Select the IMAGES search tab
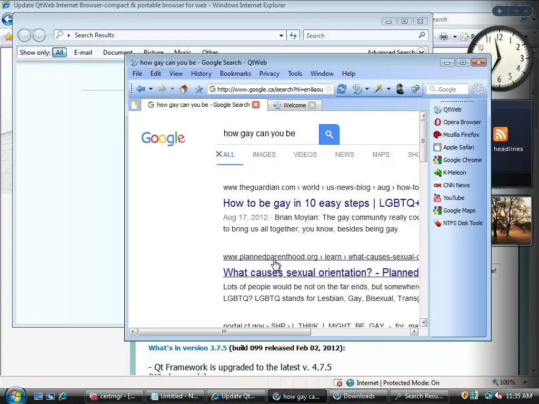The image size is (539, 404). click(x=264, y=155)
